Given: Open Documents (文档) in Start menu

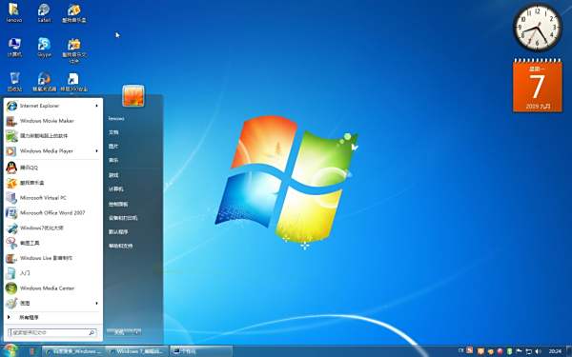Looking at the screenshot, I should pos(113,132).
